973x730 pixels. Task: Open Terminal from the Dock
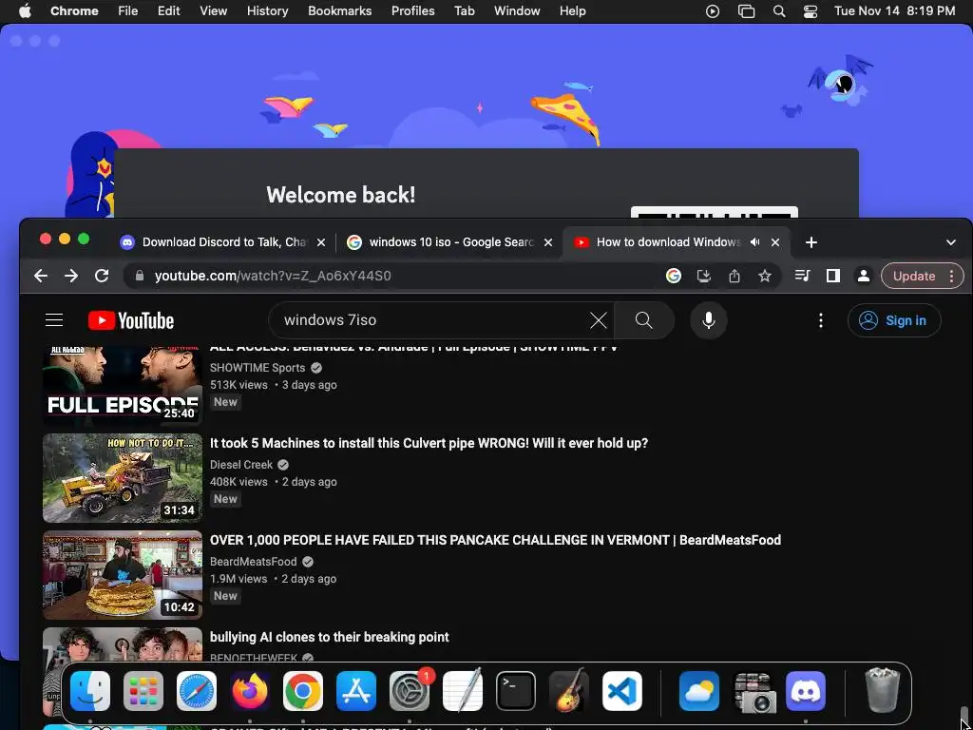point(516,691)
